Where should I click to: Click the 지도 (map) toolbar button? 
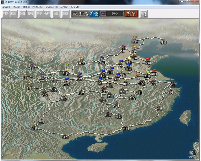tap(57, 14)
